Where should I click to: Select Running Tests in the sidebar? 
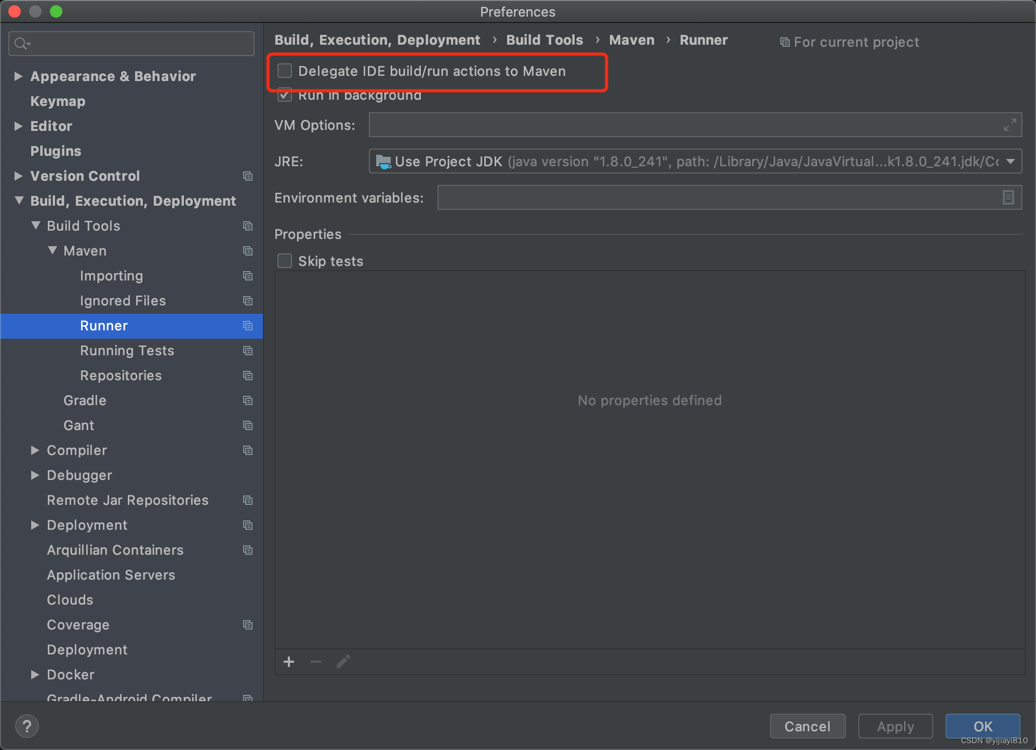tap(127, 351)
